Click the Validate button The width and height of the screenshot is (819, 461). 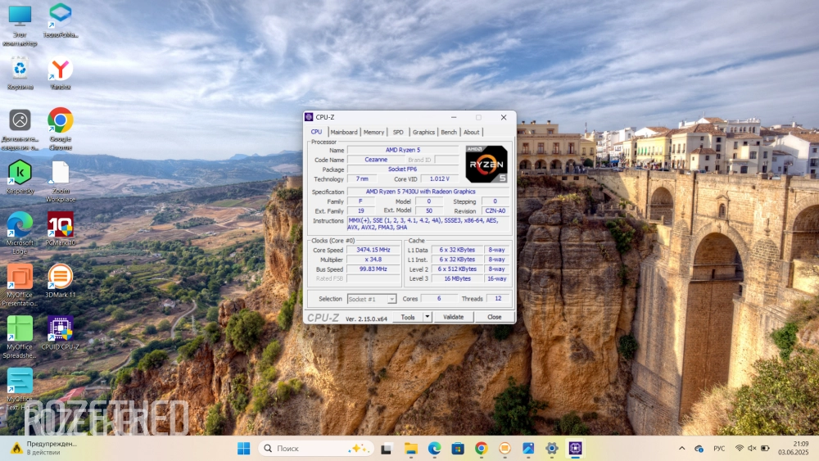(453, 317)
